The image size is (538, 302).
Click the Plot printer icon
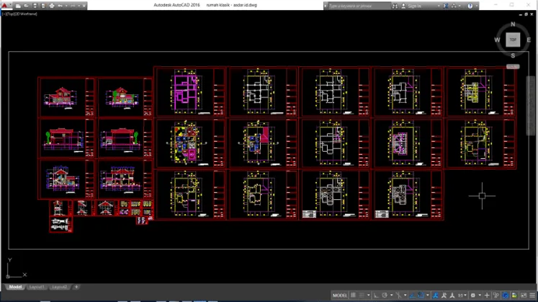(x=52, y=6)
